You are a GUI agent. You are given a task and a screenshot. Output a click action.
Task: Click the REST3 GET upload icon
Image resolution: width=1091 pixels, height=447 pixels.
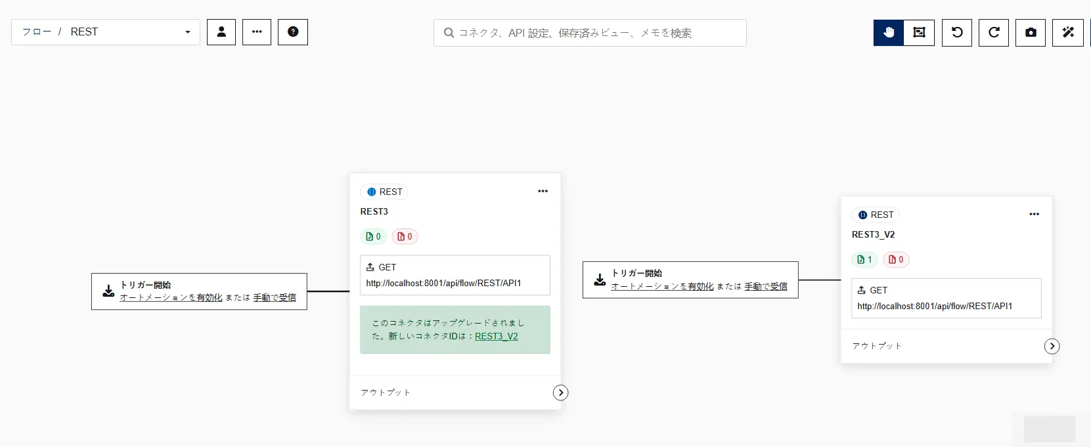point(370,267)
